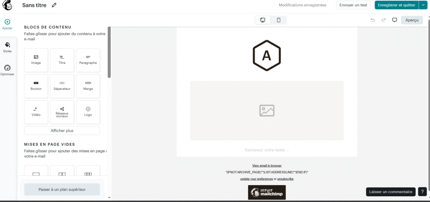This screenshot has width=430, height=202.
Task: Choose the Bouton content block
Action: [36, 85]
